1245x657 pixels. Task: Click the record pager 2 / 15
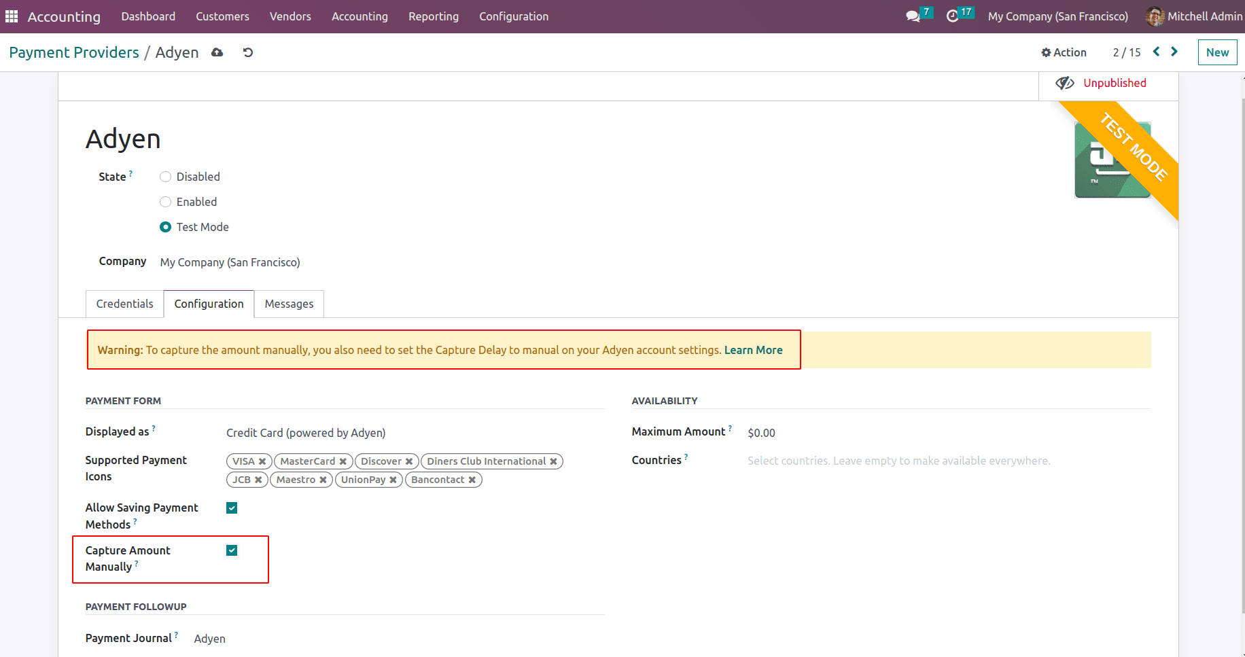click(x=1127, y=52)
